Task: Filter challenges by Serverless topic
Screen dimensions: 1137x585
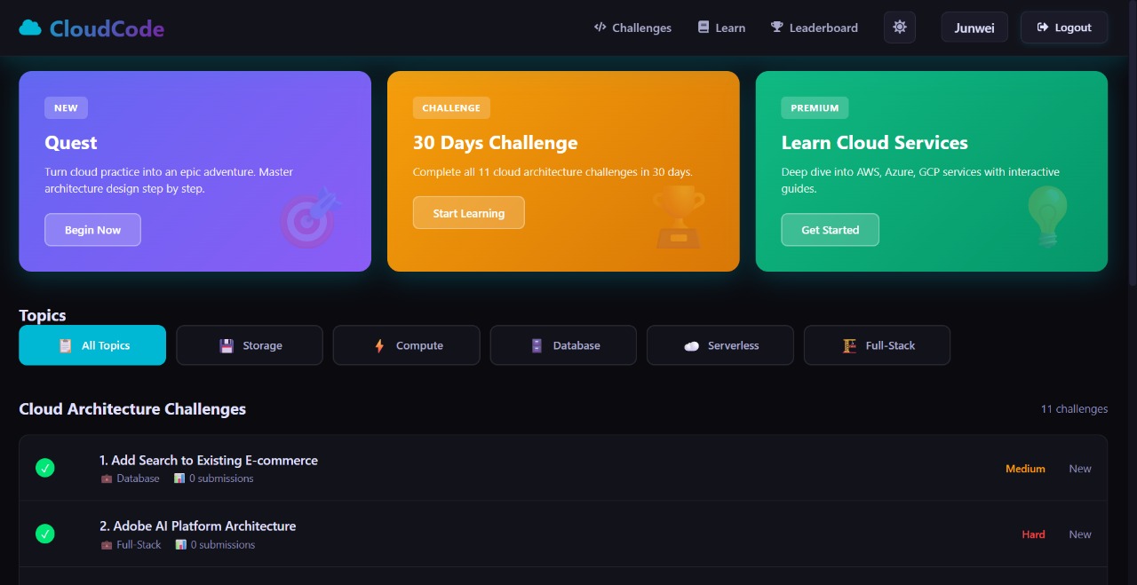Action: click(720, 345)
